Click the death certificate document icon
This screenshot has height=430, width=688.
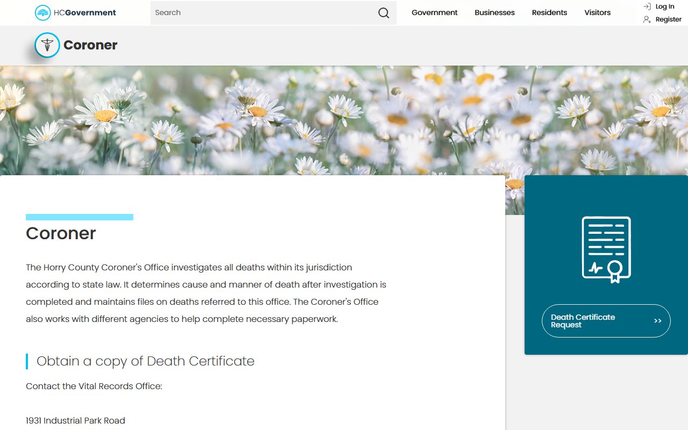click(606, 249)
